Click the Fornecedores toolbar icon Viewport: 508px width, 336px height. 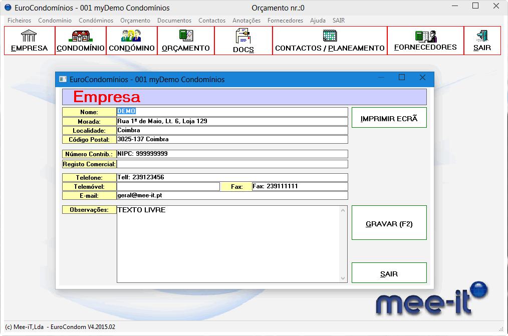point(425,36)
